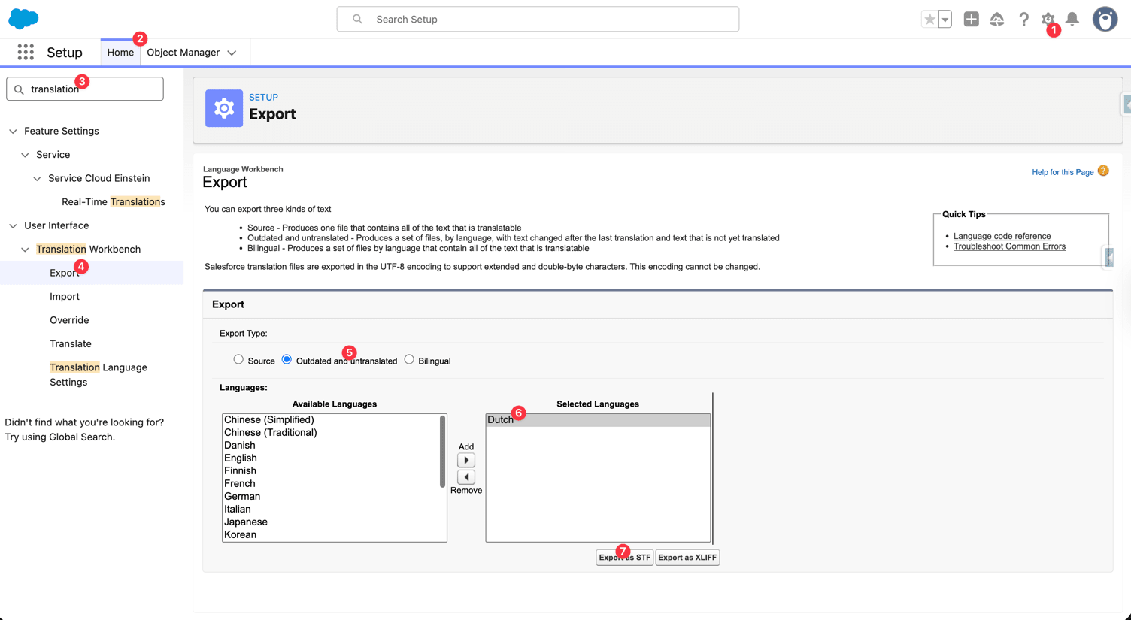Click the side panel toggle by Quick Tips
Screen dimensions: 1131x620
point(1109,257)
